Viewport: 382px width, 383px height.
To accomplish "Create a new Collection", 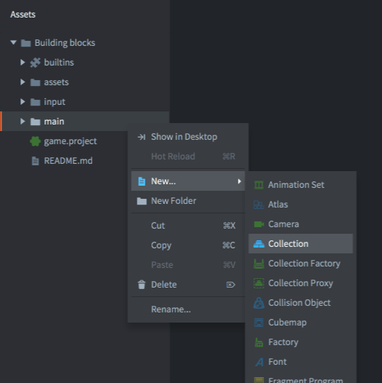I will coord(301,243).
